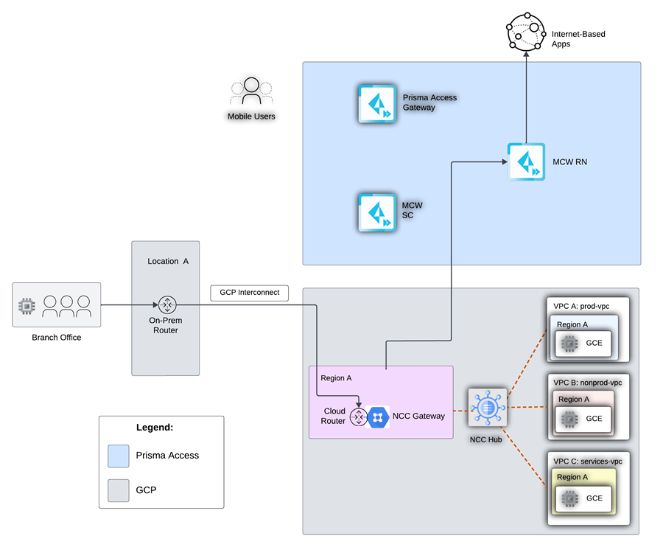Click the GCP Interconnect label box
The image size is (663, 547).
pyautogui.click(x=250, y=293)
